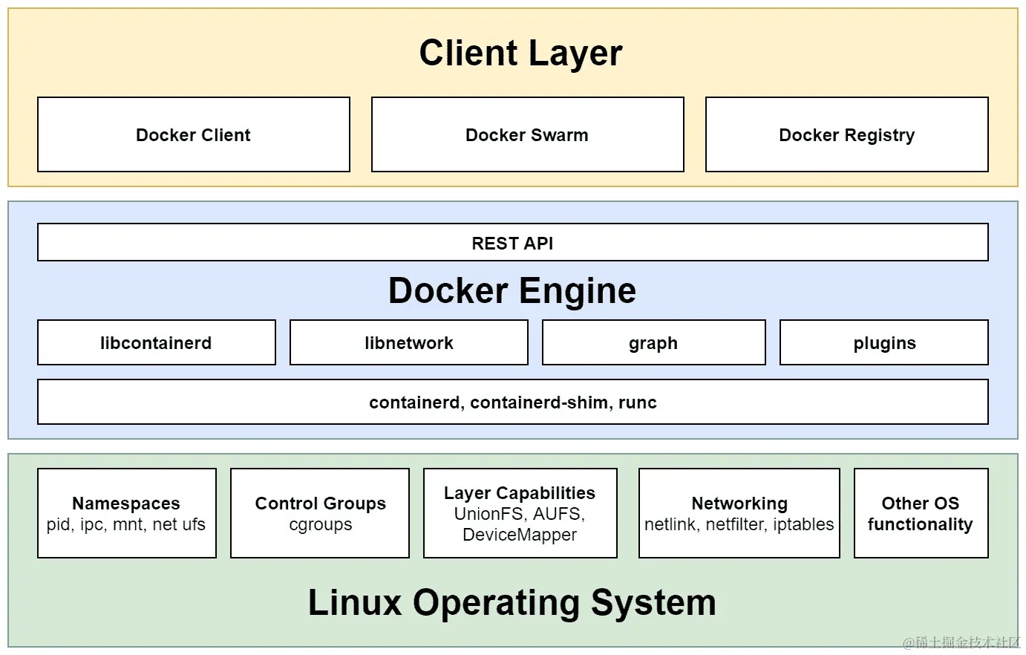Select containerd, containerd-shim, runc bar
The image size is (1026, 655).
click(x=513, y=402)
